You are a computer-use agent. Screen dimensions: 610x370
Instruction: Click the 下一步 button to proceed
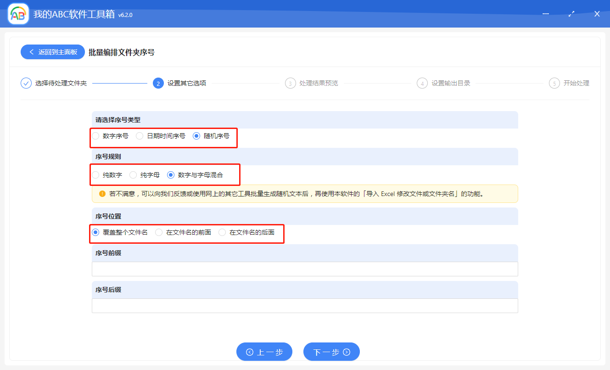331,352
